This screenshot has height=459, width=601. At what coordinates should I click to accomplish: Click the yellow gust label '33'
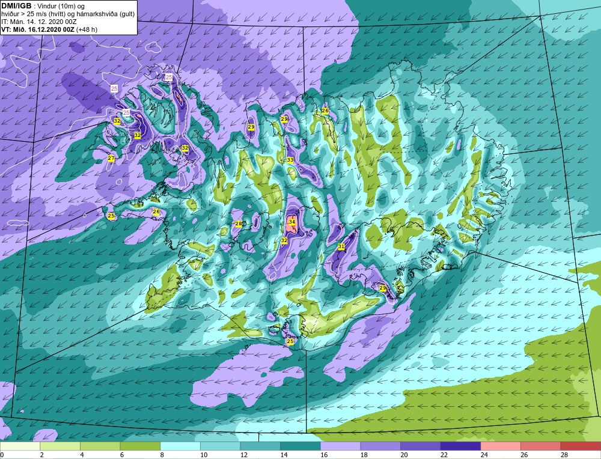click(x=290, y=160)
